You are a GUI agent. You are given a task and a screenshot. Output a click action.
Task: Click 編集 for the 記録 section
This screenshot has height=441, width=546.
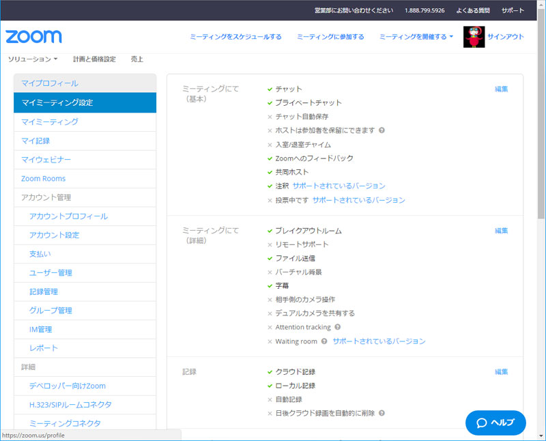click(x=501, y=372)
